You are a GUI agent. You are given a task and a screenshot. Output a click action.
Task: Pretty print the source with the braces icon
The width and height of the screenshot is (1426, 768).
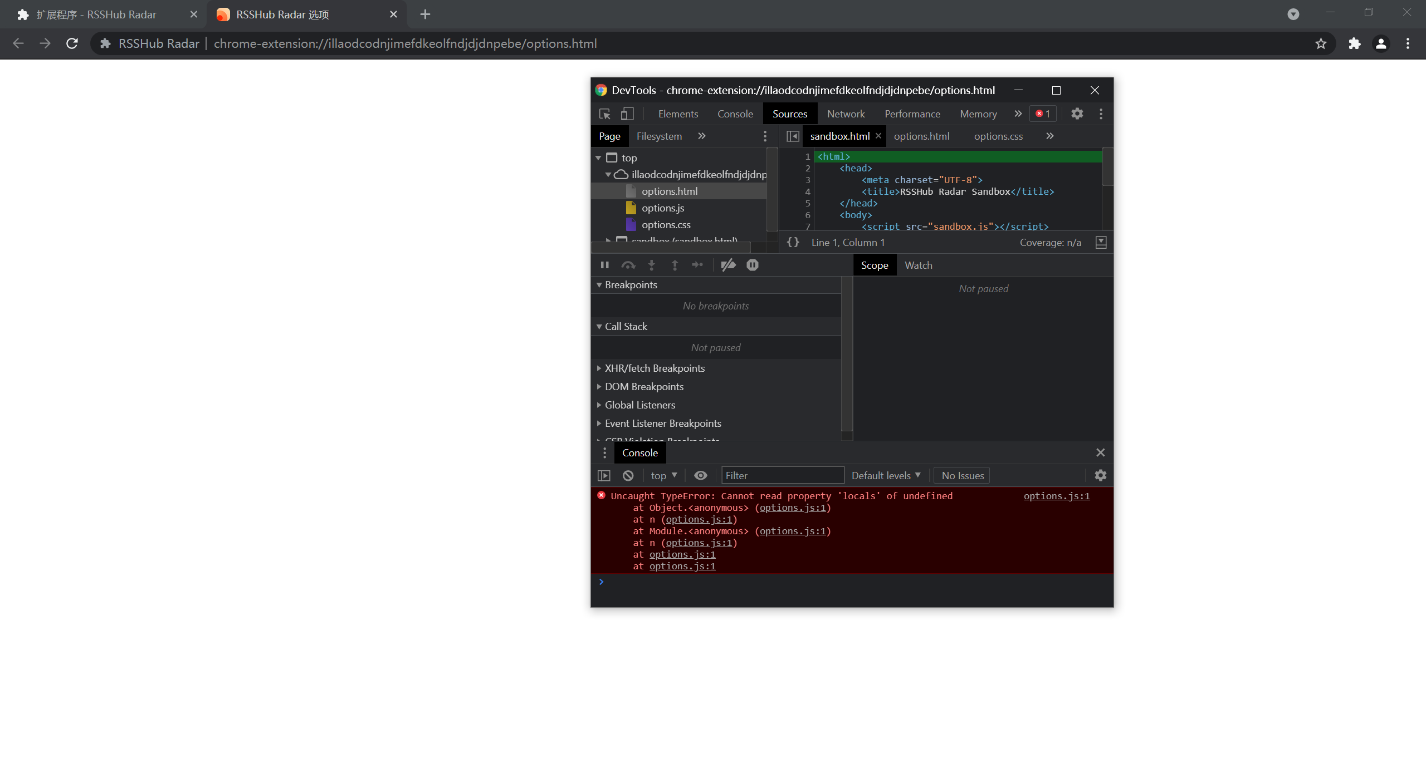coord(793,242)
